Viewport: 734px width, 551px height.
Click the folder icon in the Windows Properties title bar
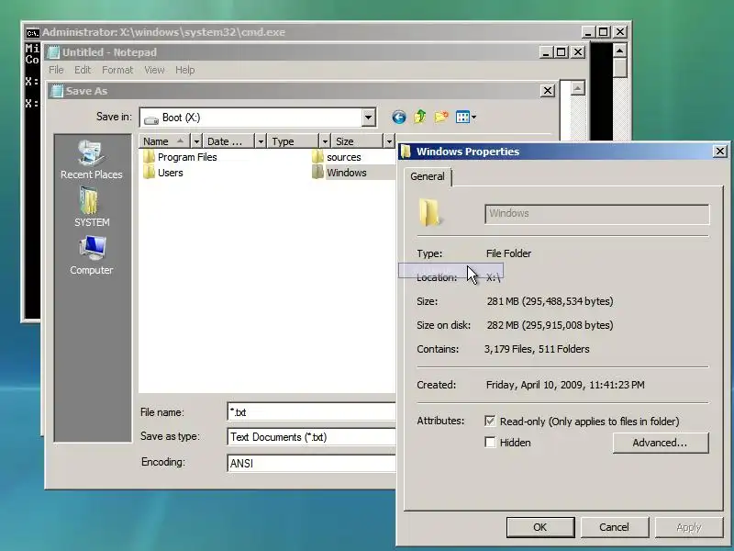[406, 152]
